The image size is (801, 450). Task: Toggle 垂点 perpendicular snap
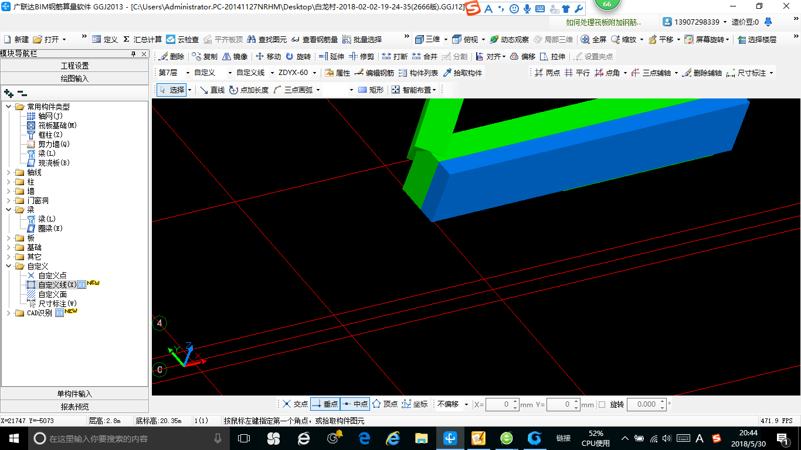(x=325, y=404)
